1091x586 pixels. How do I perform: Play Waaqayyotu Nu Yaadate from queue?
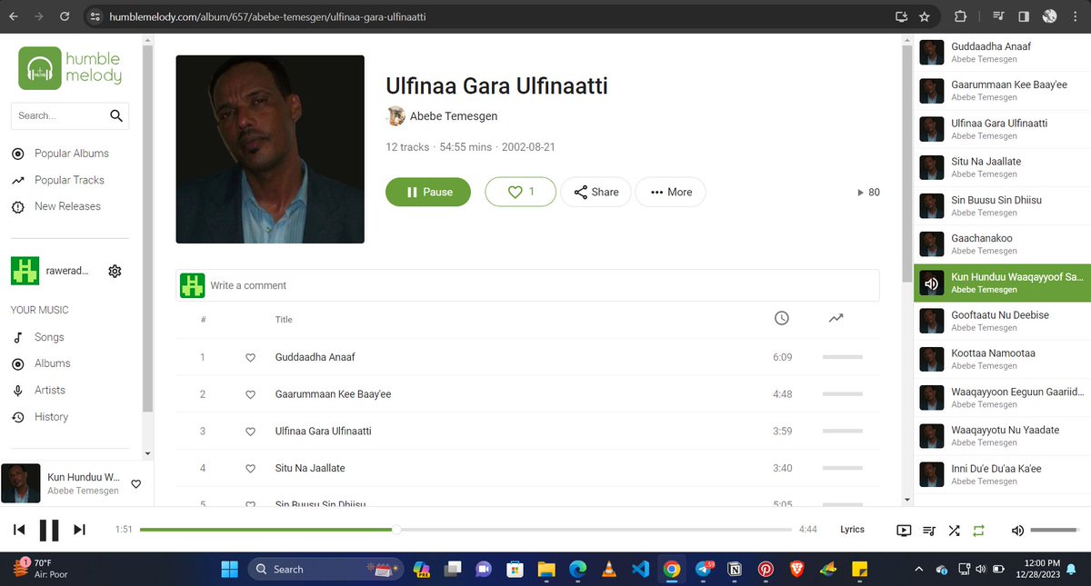pyautogui.click(x=1002, y=436)
